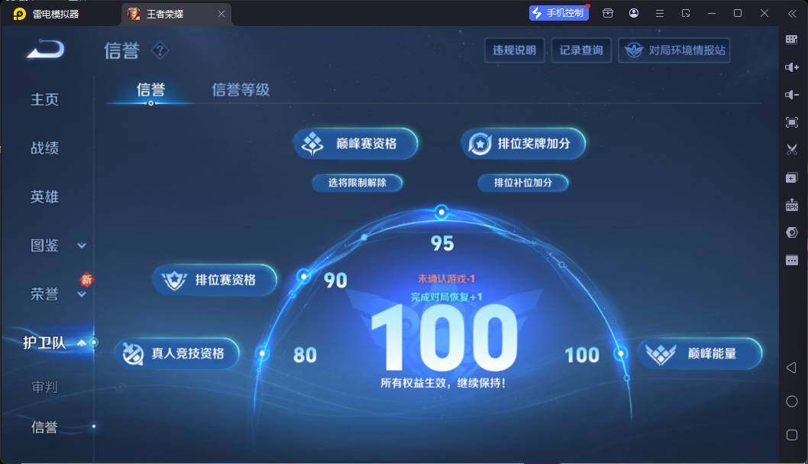
Task: Click the 巅峰能量 badge
Action: click(700, 353)
